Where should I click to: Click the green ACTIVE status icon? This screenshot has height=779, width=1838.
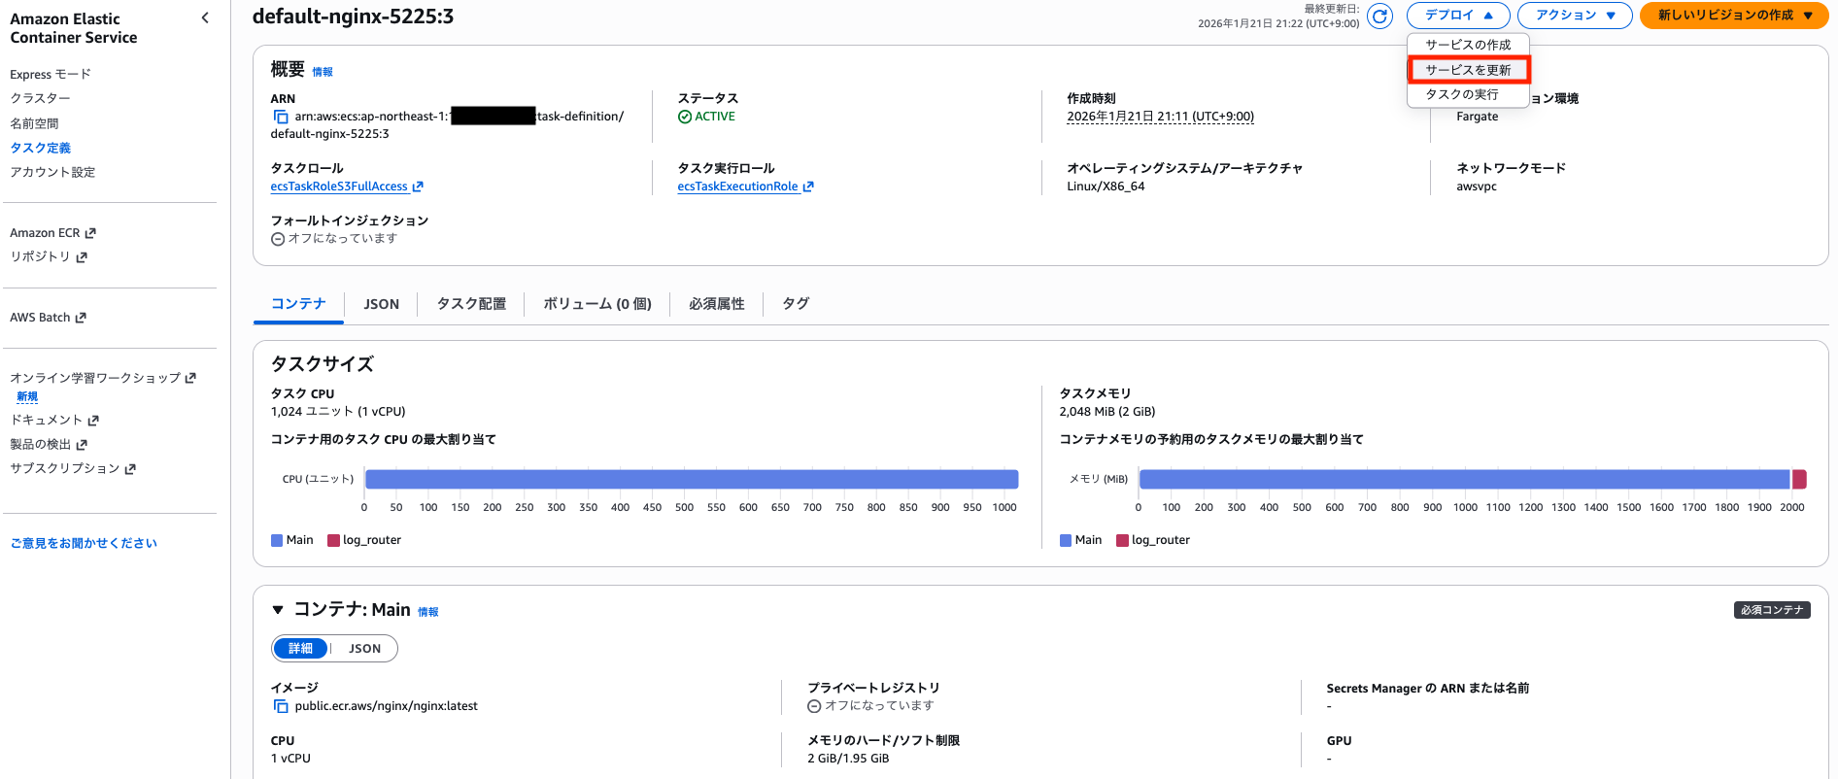coord(685,117)
